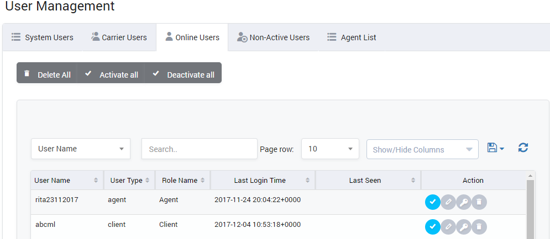Open the User Name search field dropdown
550x239 pixels.
click(81, 149)
